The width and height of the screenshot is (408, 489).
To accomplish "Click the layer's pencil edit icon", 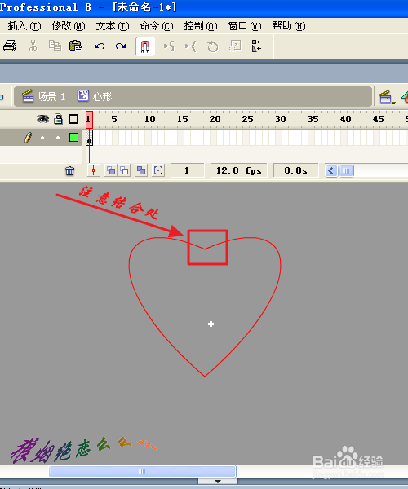I will [x=28, y=138].
